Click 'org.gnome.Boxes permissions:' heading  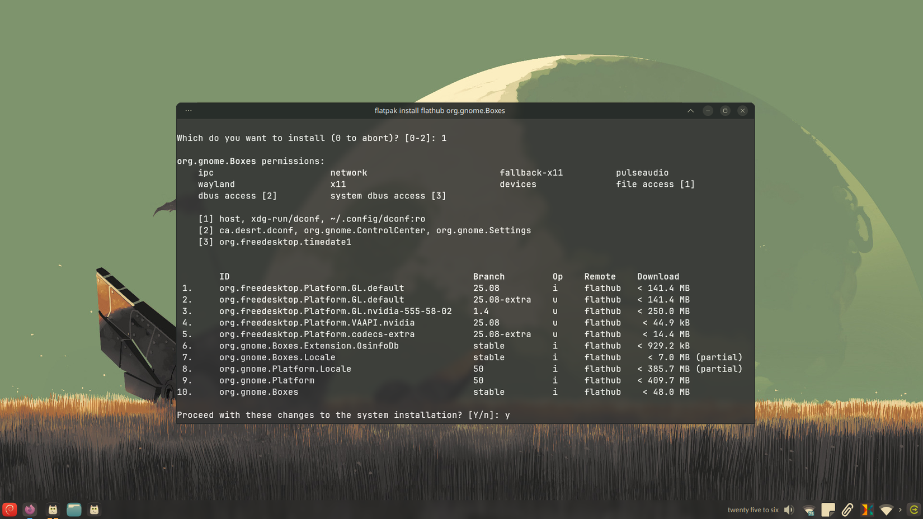point(251,161)
